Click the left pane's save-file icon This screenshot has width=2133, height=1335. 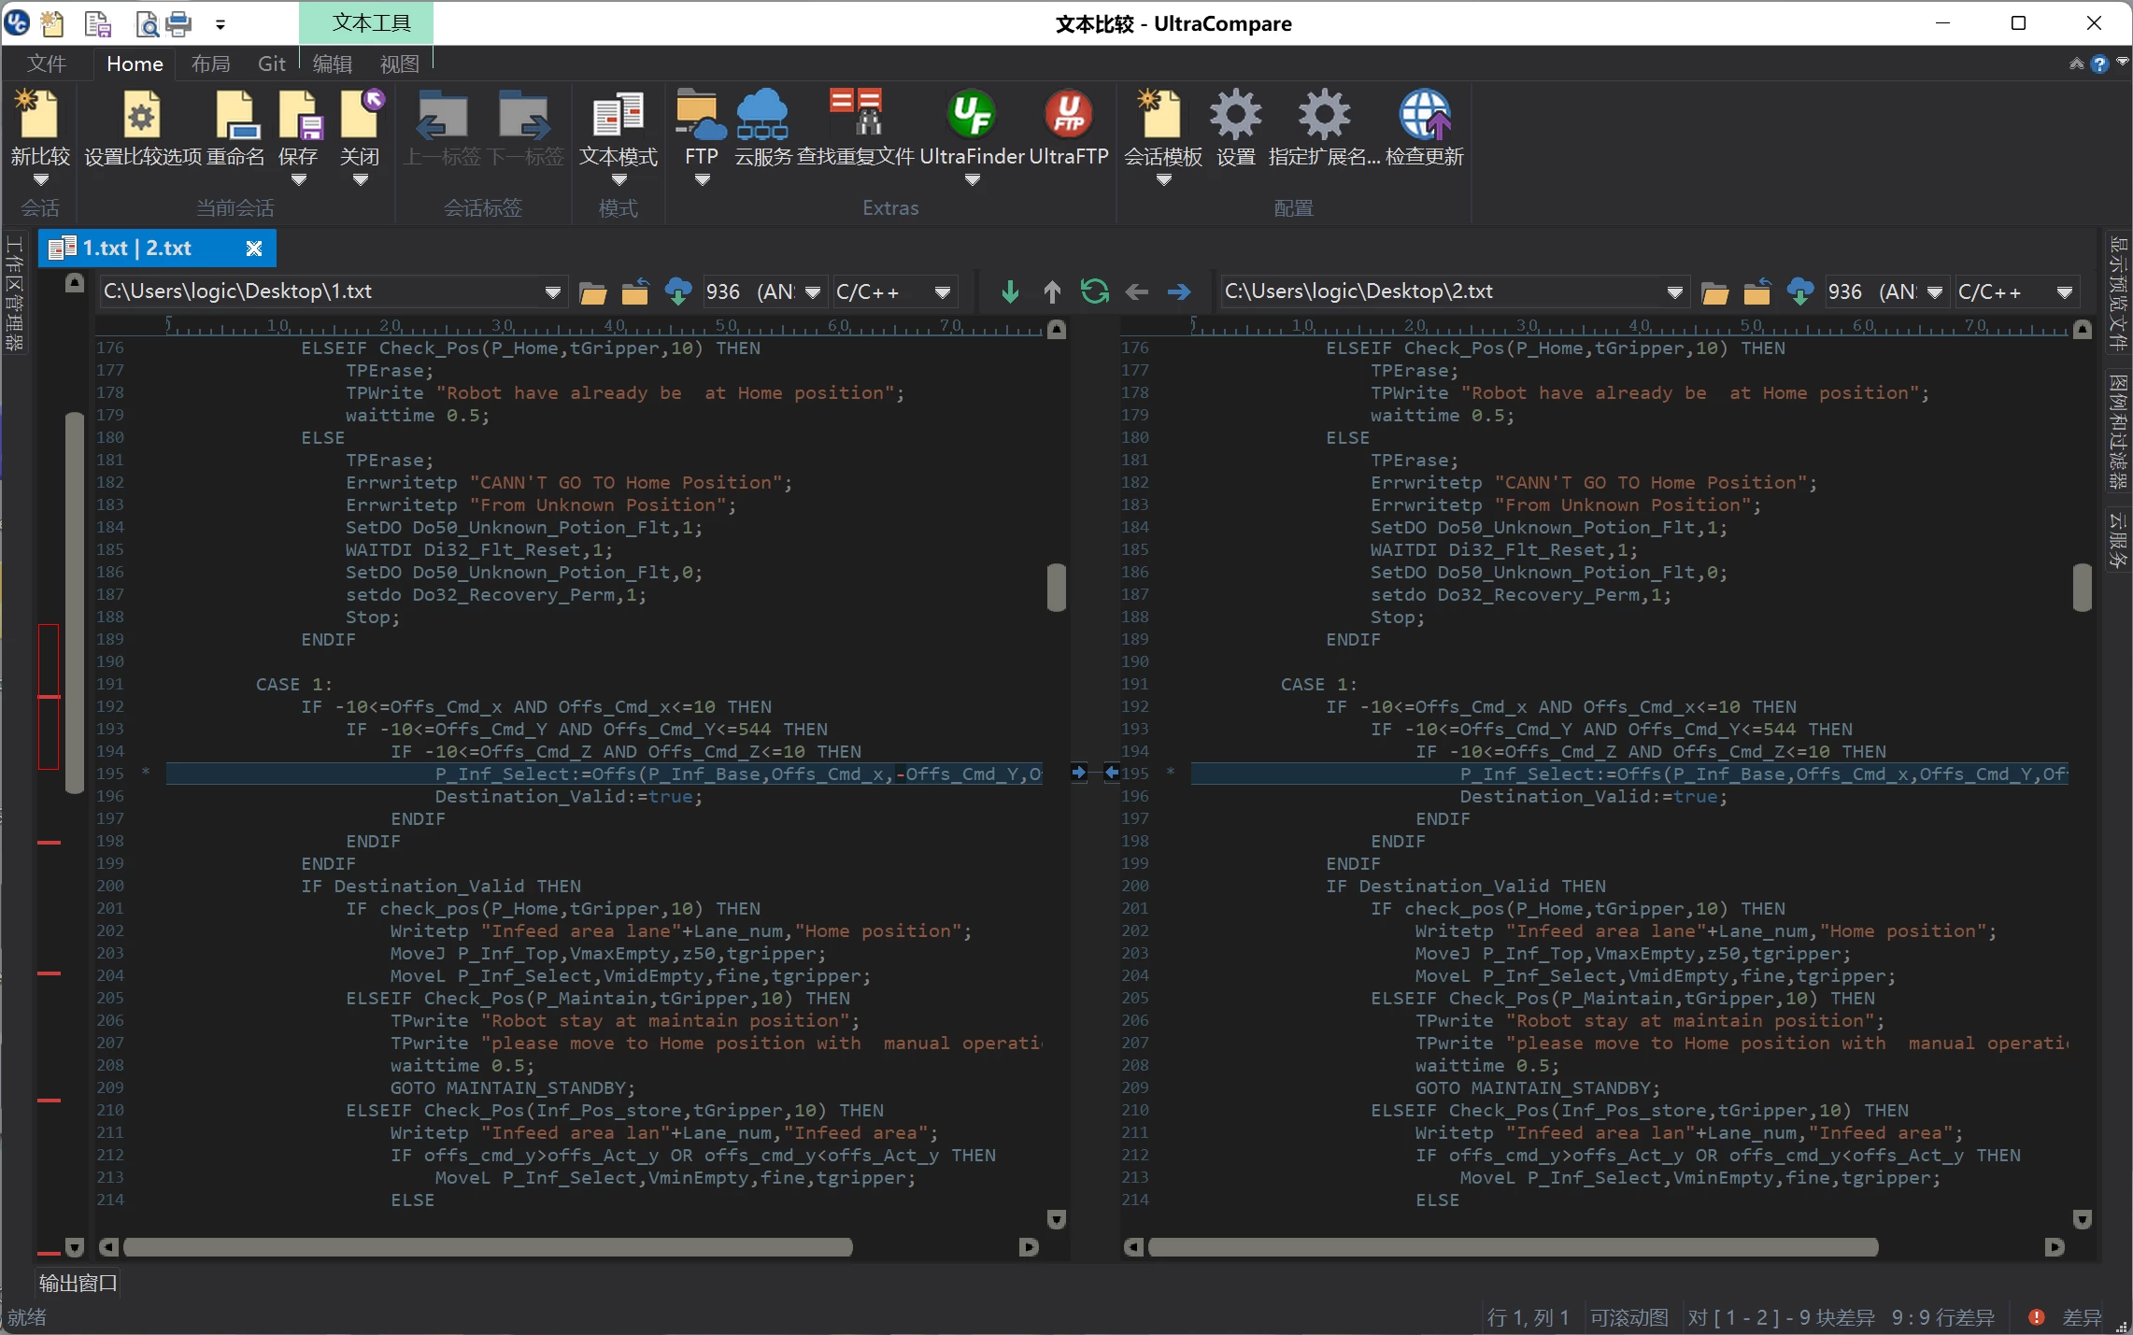635,292
